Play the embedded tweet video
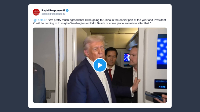200x112 pixels. point(100,65)
